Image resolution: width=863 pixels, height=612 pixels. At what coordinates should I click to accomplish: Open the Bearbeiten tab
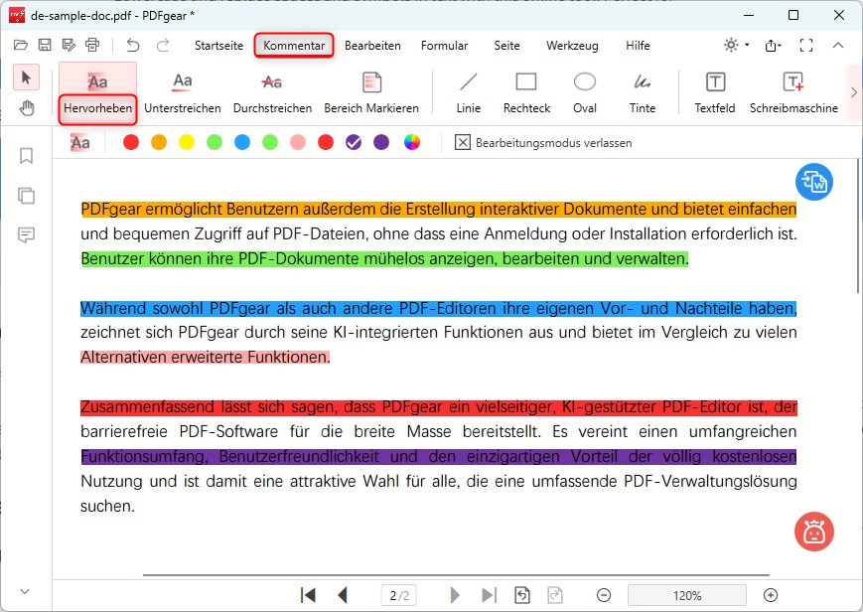(x=372, y=46)
